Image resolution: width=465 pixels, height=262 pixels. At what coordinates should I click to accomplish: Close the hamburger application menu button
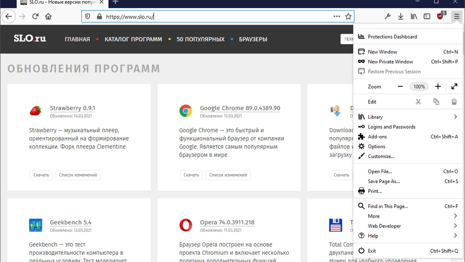coord(456,16)
